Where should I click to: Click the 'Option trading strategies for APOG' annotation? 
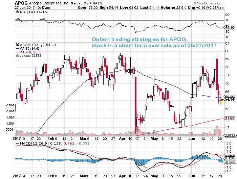coord(139,40)
